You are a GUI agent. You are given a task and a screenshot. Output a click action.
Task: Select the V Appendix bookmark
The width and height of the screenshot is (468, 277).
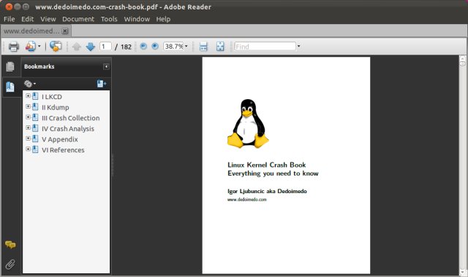pyautogui.click(x=60, y=139)
